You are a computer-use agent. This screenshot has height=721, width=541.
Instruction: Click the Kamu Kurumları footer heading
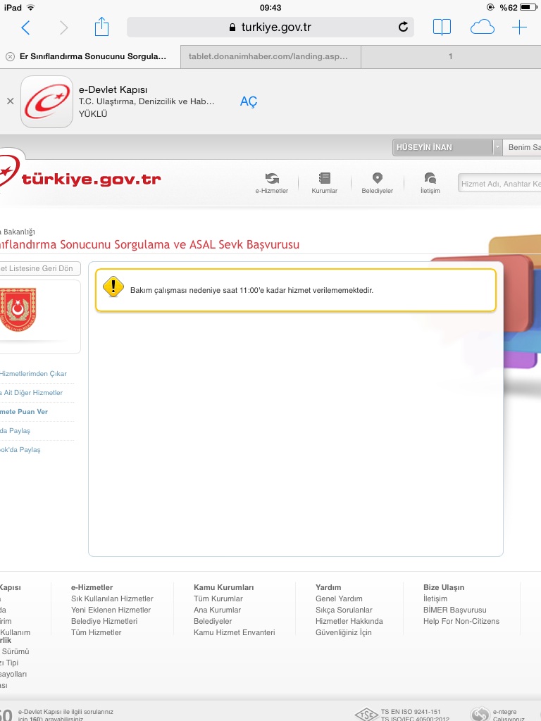tap(223, 587)
